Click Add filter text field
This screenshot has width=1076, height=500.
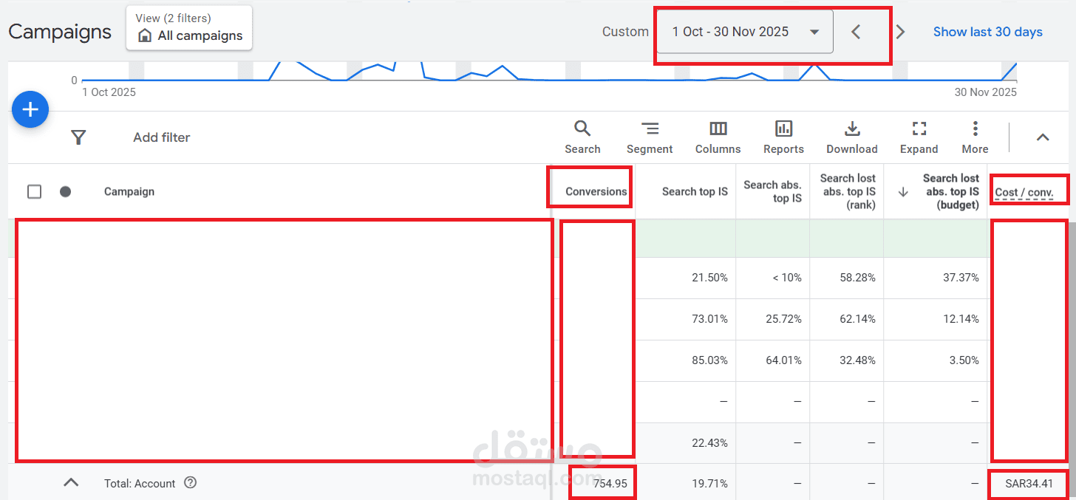pyautogui.click(x=162, y=137)
